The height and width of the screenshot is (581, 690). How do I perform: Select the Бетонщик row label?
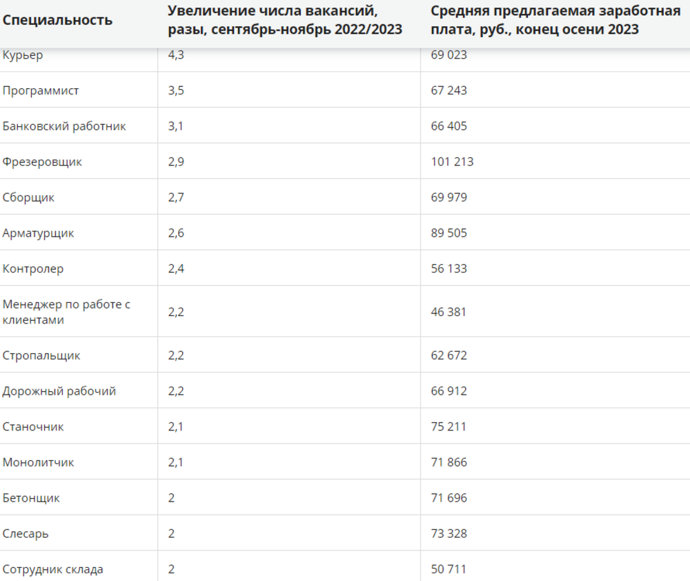pos(31,498)
